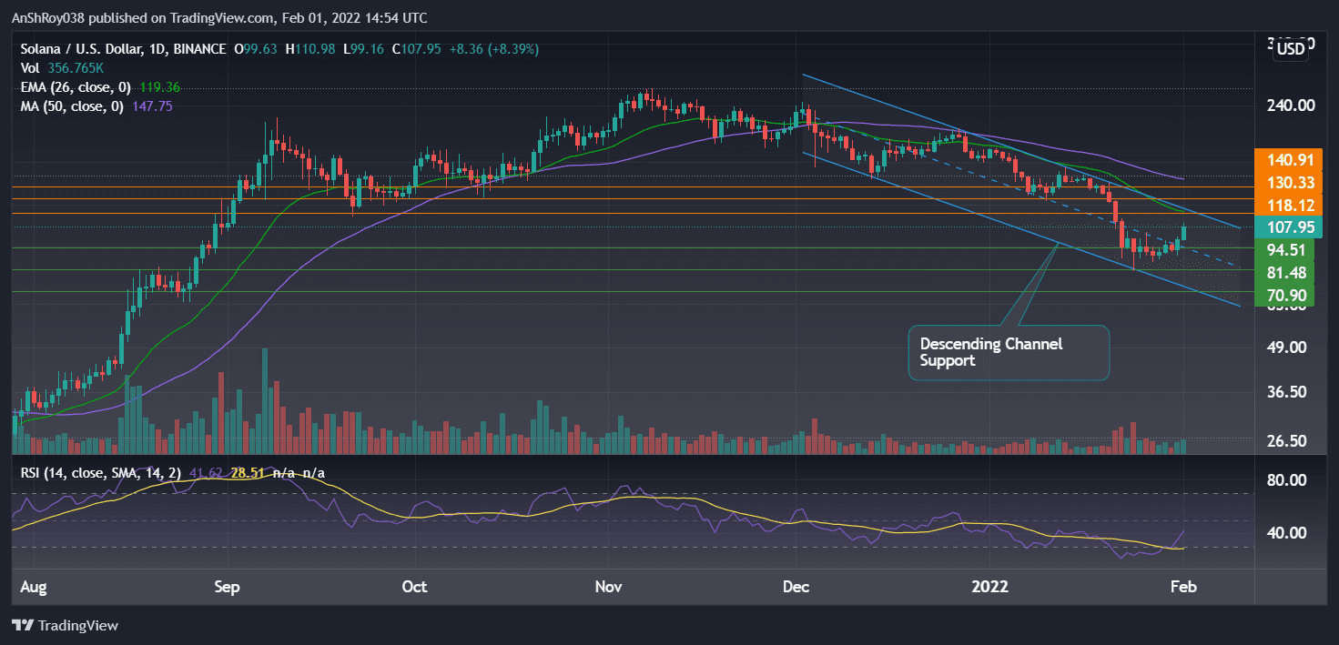Select the orange 118.12 price tag
The image size is (1339, 645).
click(x=1284, y=206)
